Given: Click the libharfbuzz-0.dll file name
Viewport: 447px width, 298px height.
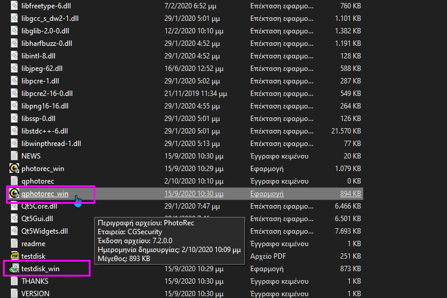Looking at the screenshot, I should click(46, 44).
